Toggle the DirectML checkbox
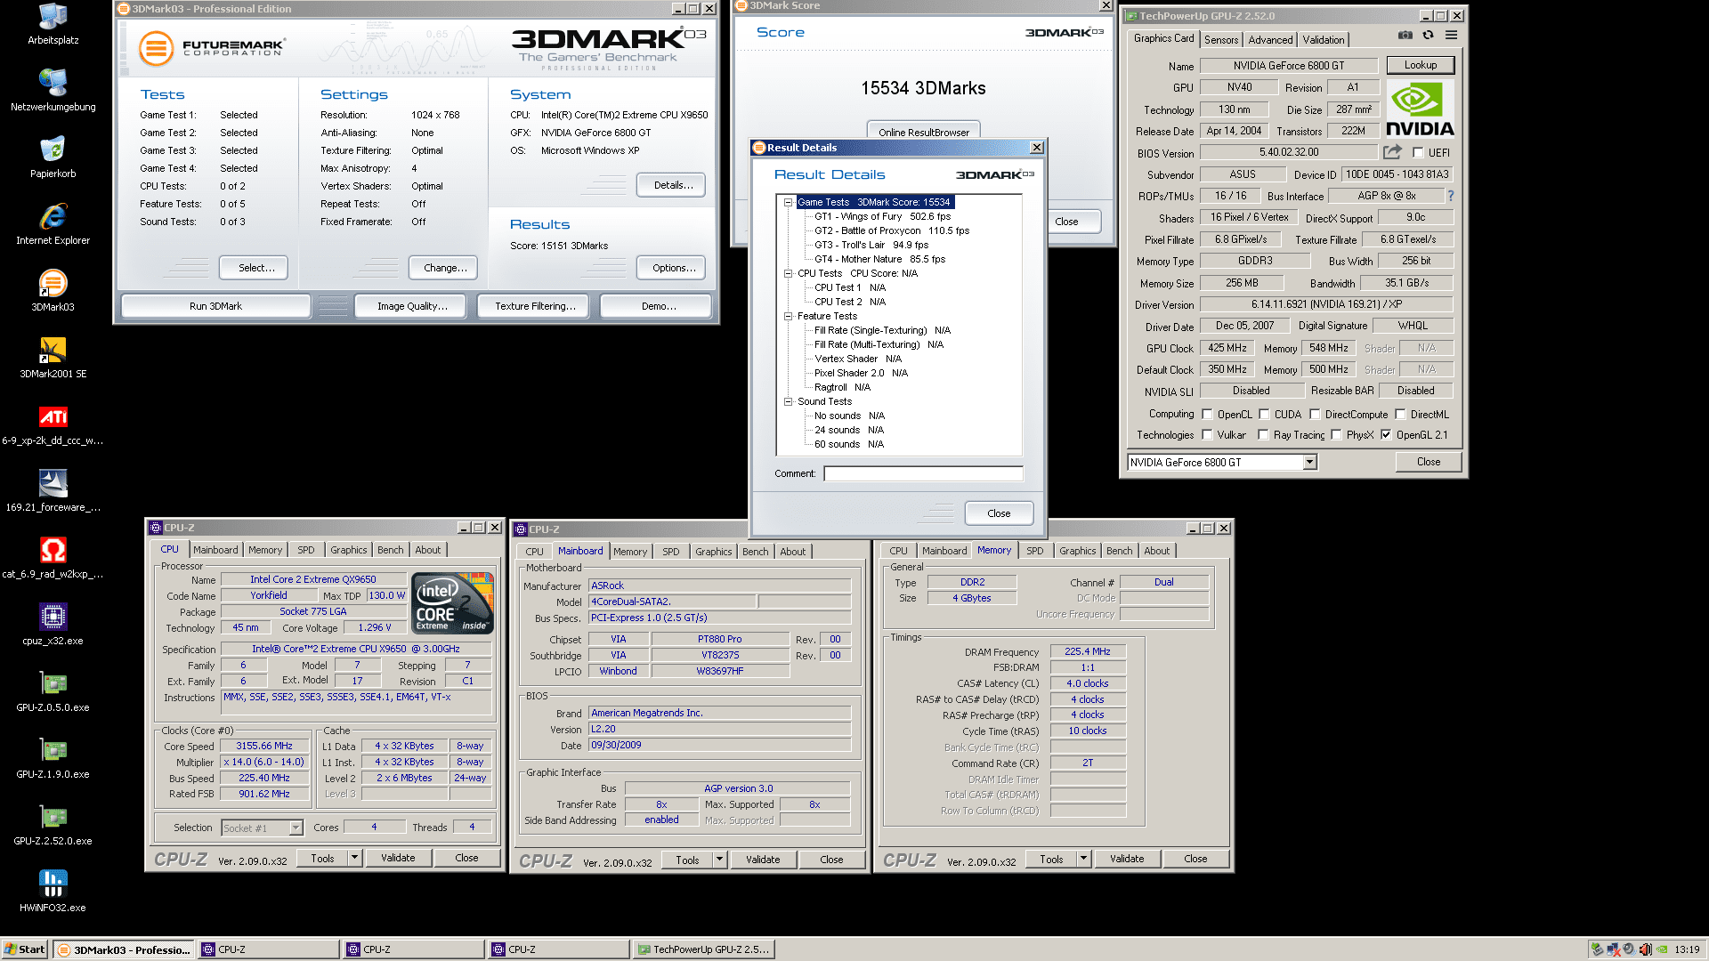This screenshot has width=1709, height=961. (x=1400, y=415)
